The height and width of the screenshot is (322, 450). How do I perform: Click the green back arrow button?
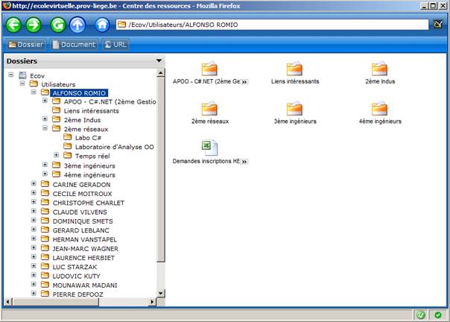coord(14,25)
